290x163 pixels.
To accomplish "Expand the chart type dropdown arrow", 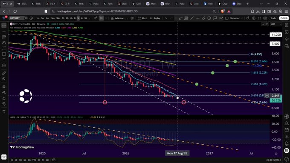I will coord(106,18).
